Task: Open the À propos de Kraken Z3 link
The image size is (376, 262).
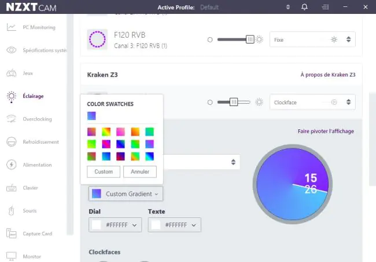Action: click(x=328, y=75)
